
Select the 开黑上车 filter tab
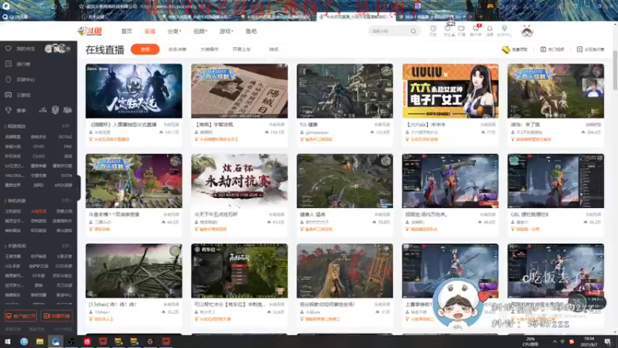tap(241, 49)
